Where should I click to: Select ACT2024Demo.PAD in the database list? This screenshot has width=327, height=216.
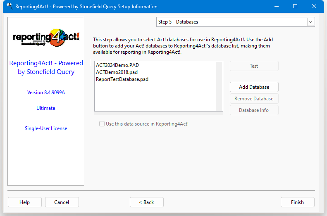[117, 65]
